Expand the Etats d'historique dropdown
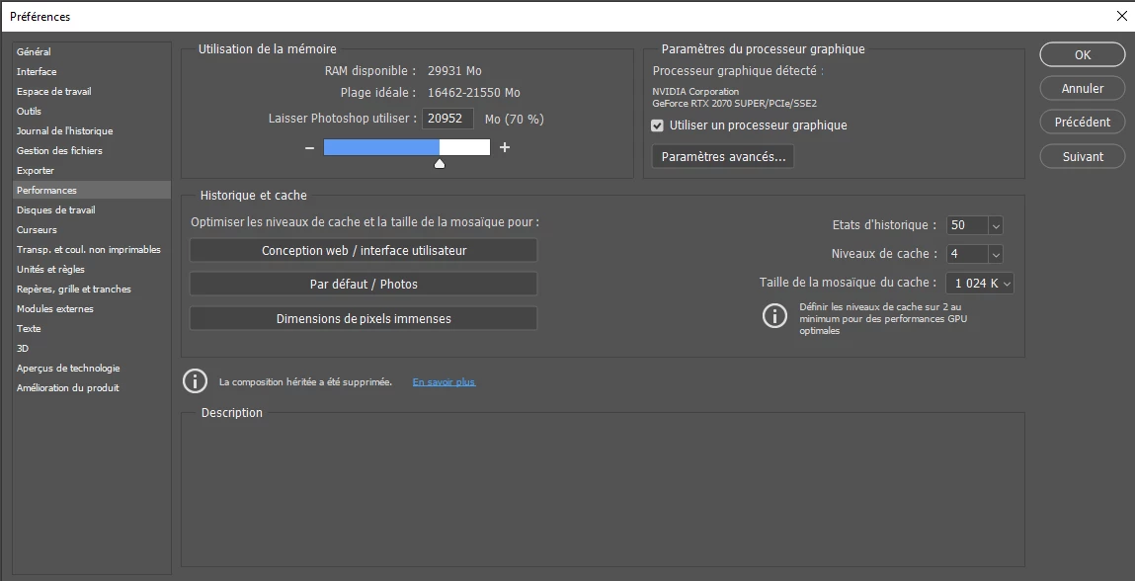Screen dimensions: 1135x581 996,225
